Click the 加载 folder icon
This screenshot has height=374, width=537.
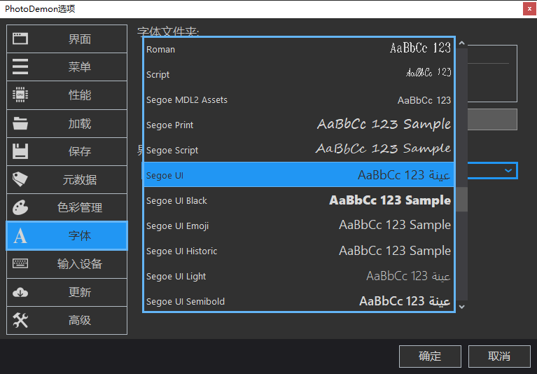[x=20, y=124]
